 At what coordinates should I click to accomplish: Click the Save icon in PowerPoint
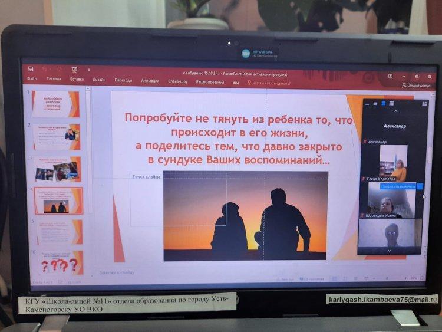coord(31,69)
